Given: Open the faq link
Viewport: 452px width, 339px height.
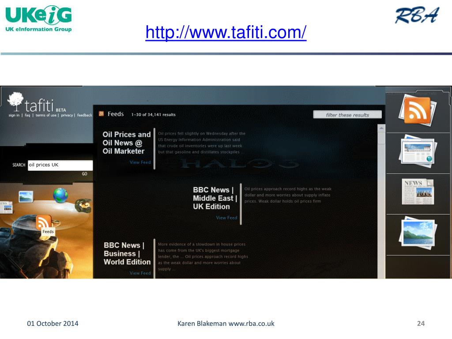Looking at the screenshot, I should [27, 115].
